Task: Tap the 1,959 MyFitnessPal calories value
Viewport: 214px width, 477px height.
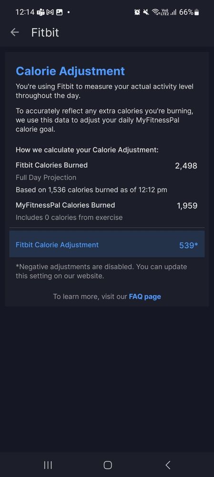Action: 187,206
